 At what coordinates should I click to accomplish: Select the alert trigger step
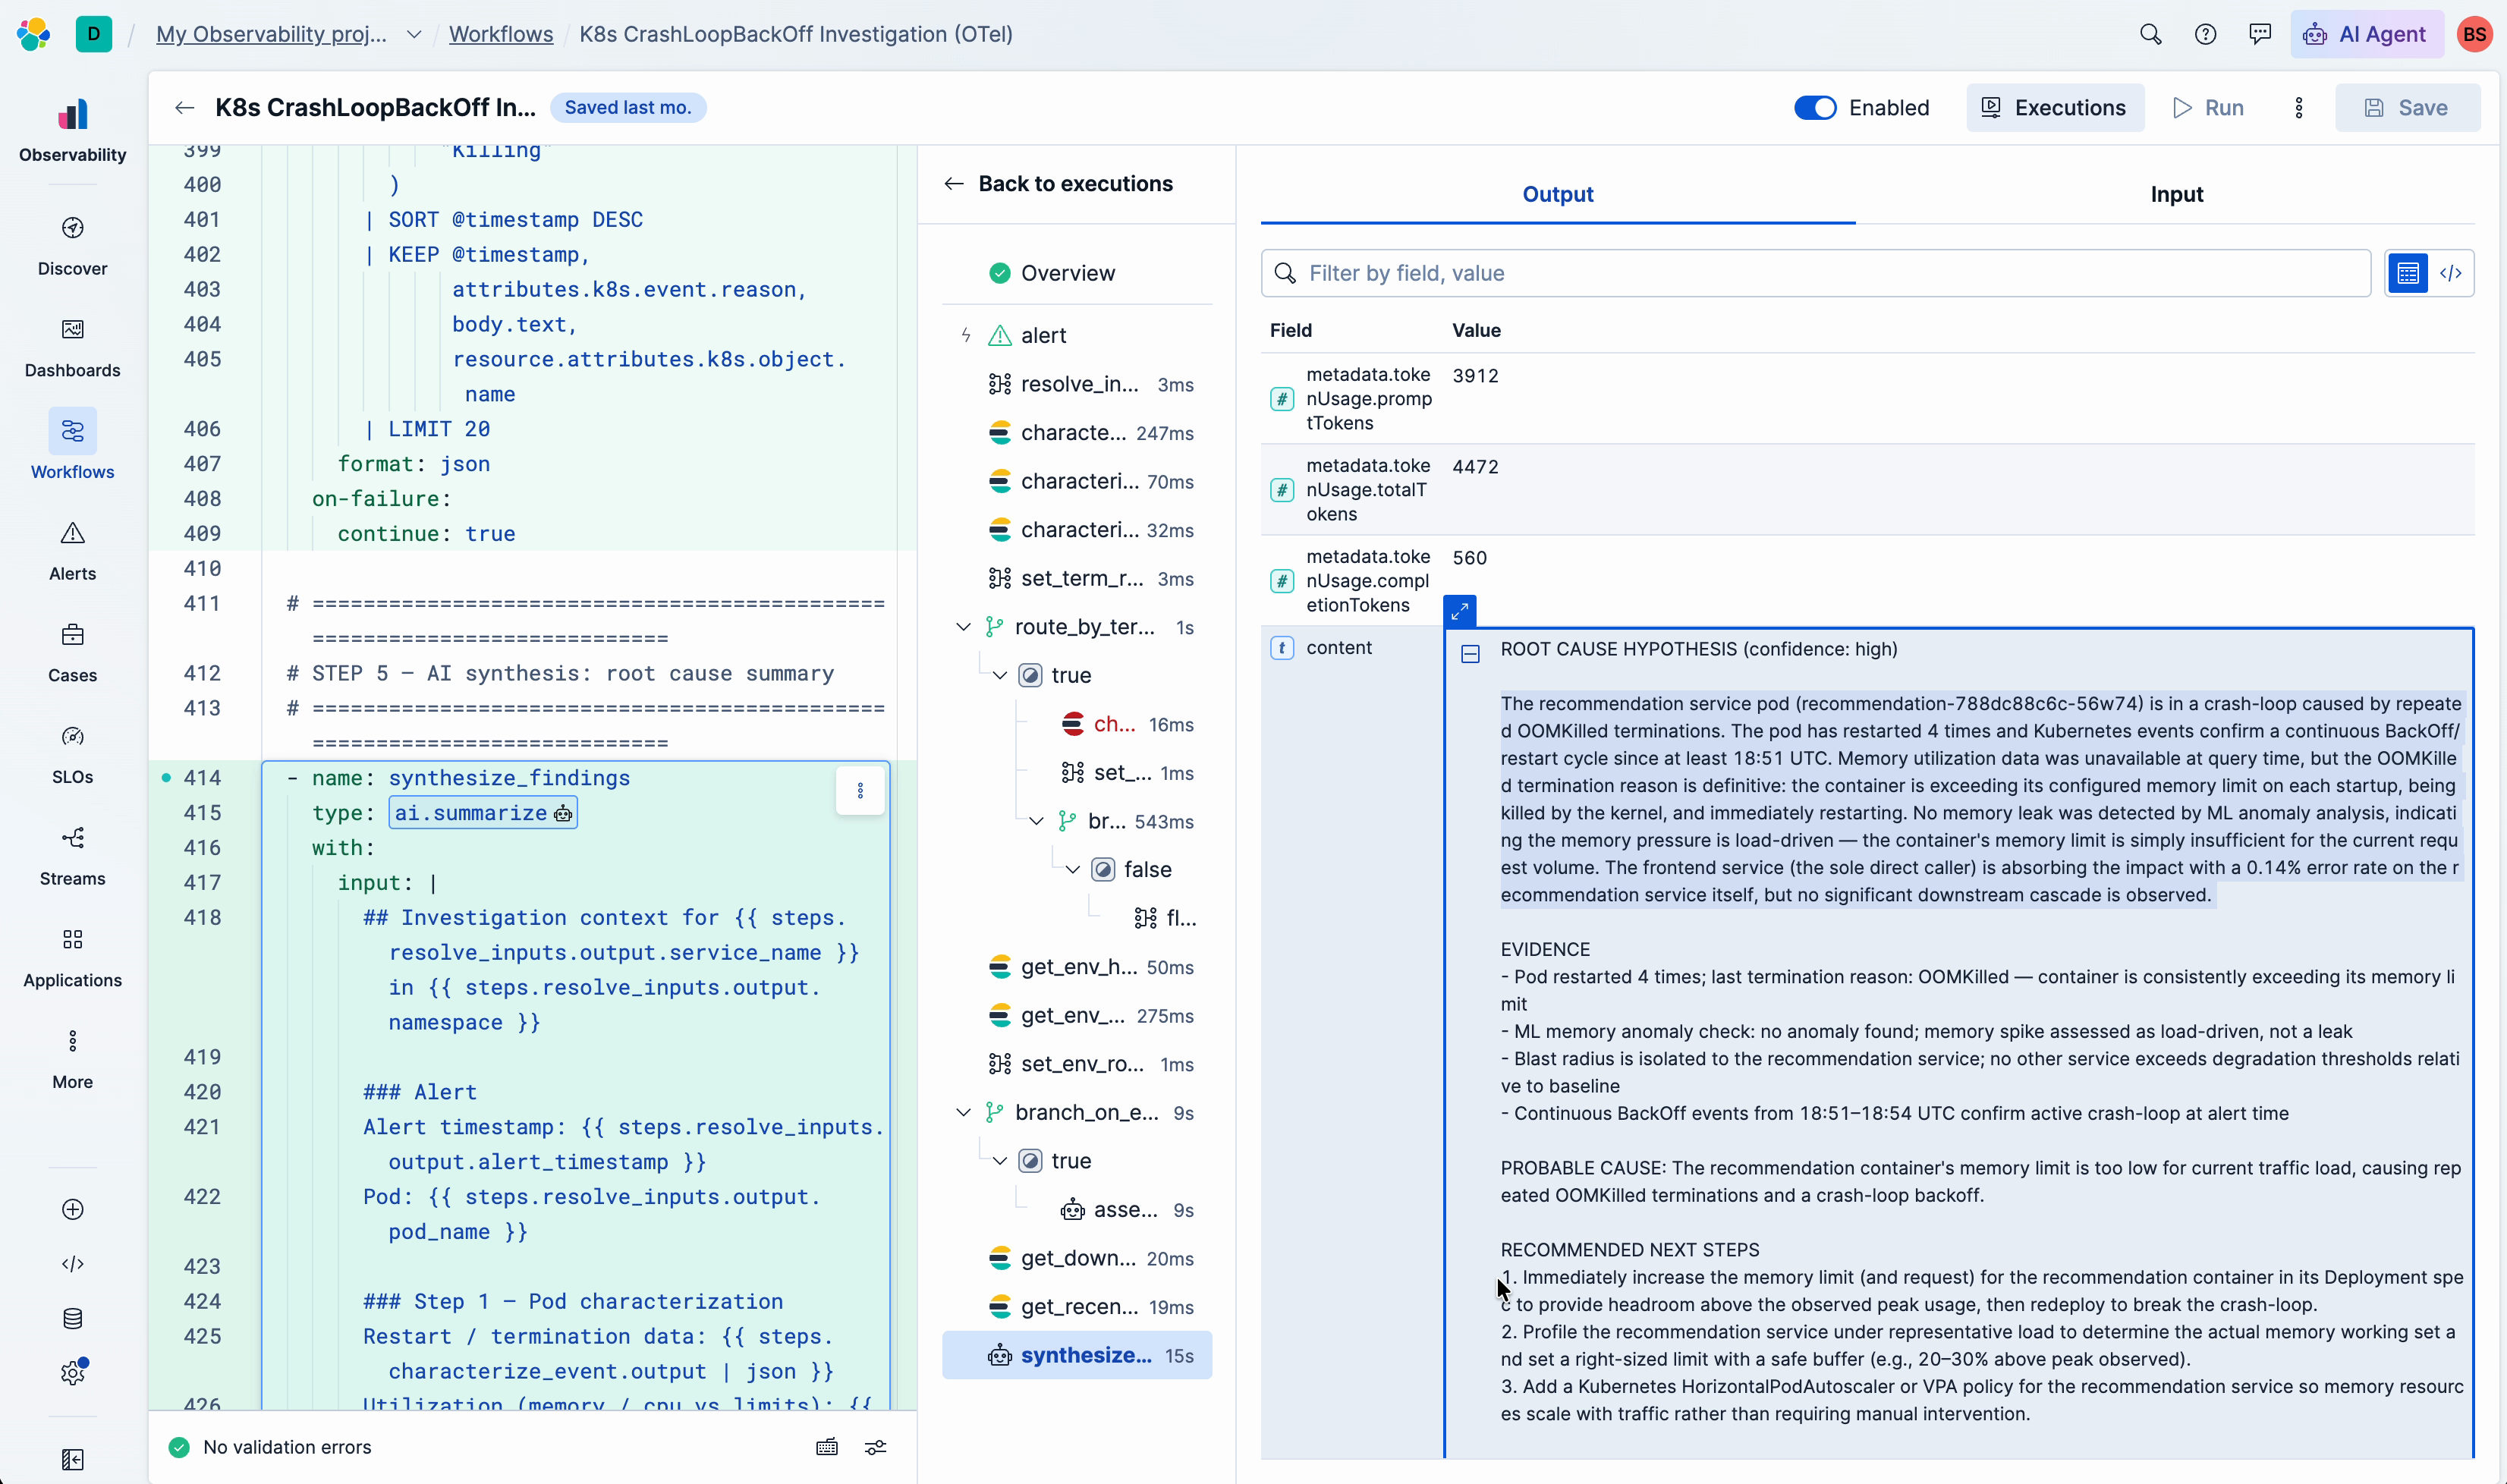point(1077,335)
